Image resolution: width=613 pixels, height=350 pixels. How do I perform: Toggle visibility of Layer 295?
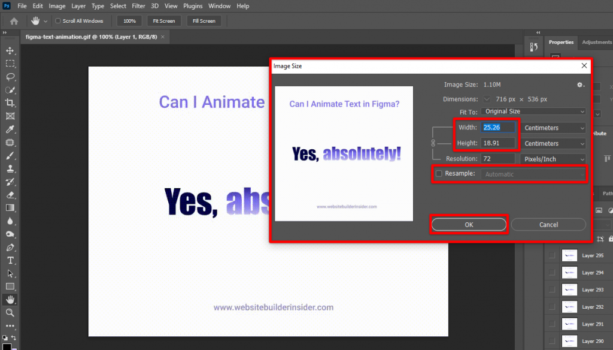pos(552,256)
